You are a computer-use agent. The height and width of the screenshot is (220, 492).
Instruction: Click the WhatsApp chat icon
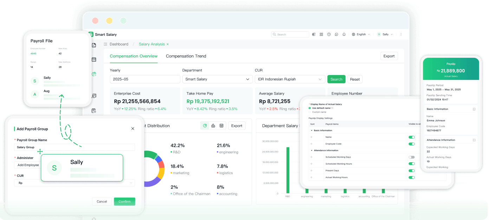click(x=336, y=34)
